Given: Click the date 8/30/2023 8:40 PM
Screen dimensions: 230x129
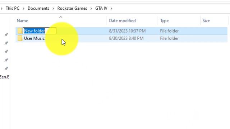Looking at the screenshot, I should click(126, 38).
